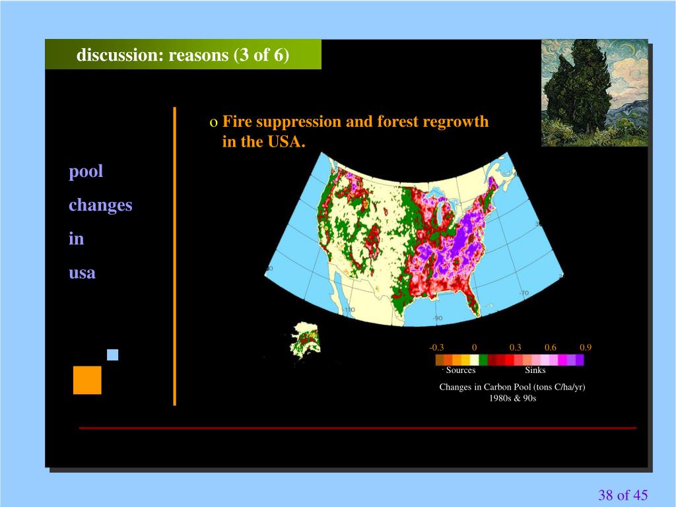This screenshot has height=507, width=676.
Task: Click the '1980s & 90s' caption text
Action: click(512, 398)
